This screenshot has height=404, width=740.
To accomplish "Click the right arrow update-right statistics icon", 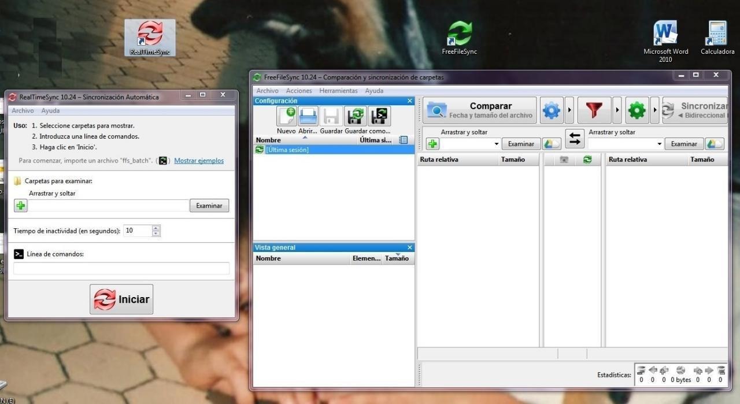I will pyautogui.click(x=709, y=370).
